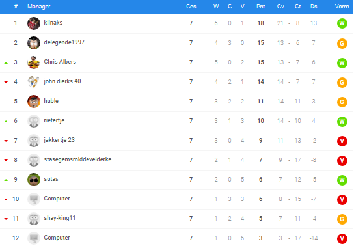The height and width of the screenshot is (248, 354).
Task: Click orange G form badge for delegende1997
Action: click(342, 43)
